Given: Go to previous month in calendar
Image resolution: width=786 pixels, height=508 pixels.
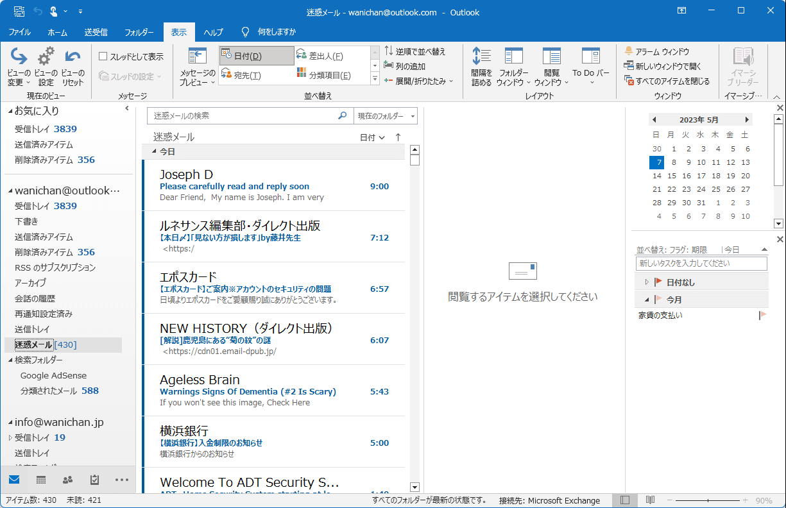Looking at the screenshot, I should tap(654, 120).
